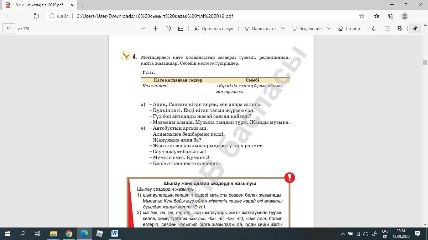The width and height of the screenshot is (428, 240).
Task: Unpin the PDF toolbar
Action: tap(415, 28)
